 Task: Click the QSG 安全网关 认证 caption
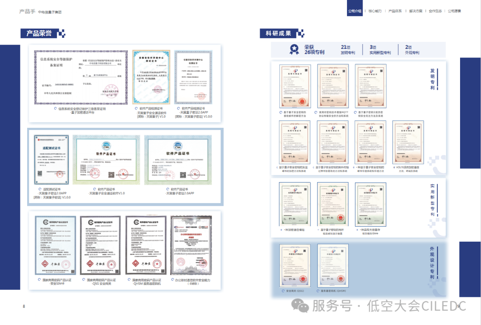(x=99, y=282)
